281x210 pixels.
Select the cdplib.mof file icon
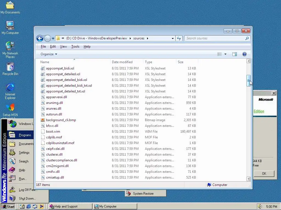[x=43, y=137]
